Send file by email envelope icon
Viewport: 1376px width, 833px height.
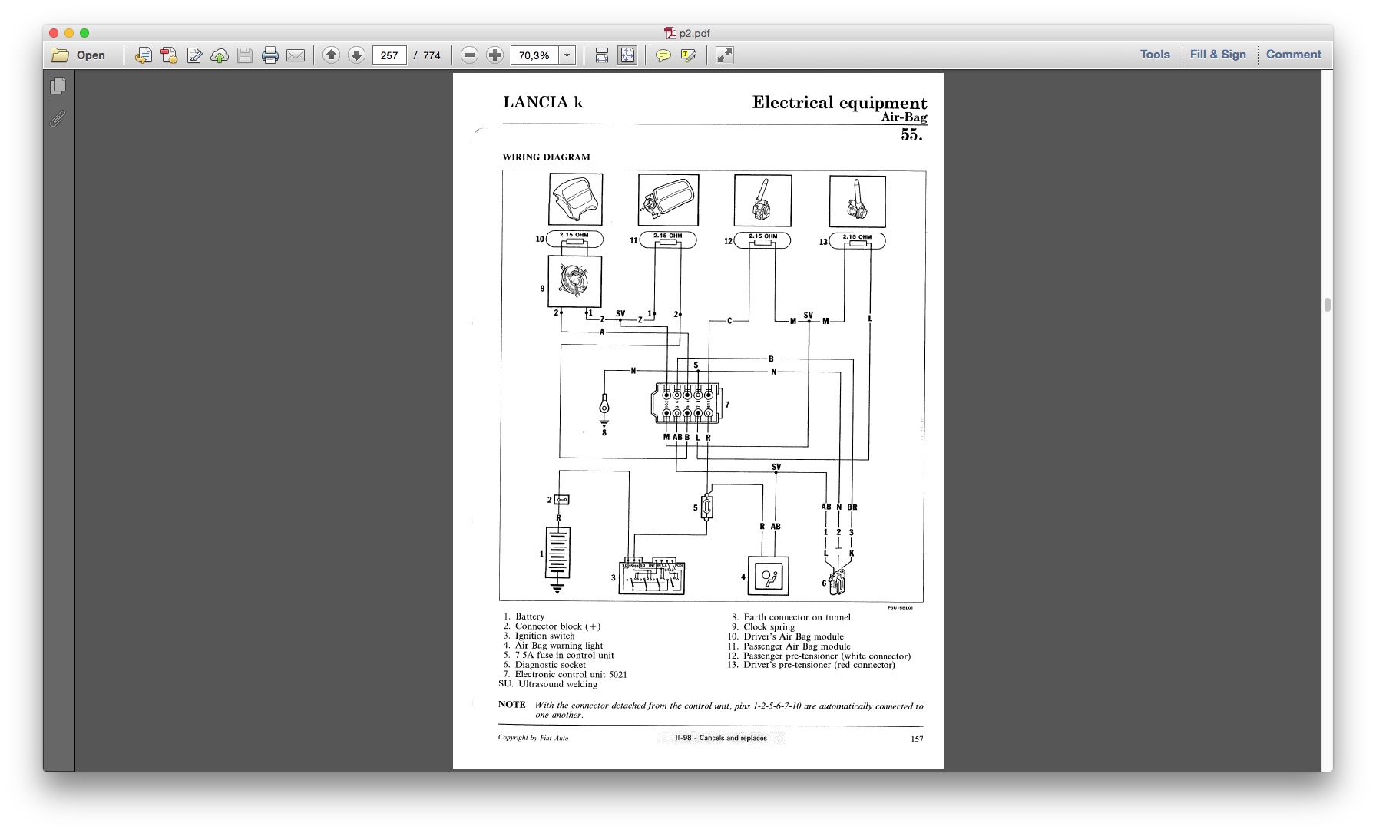tap(296, 55)
